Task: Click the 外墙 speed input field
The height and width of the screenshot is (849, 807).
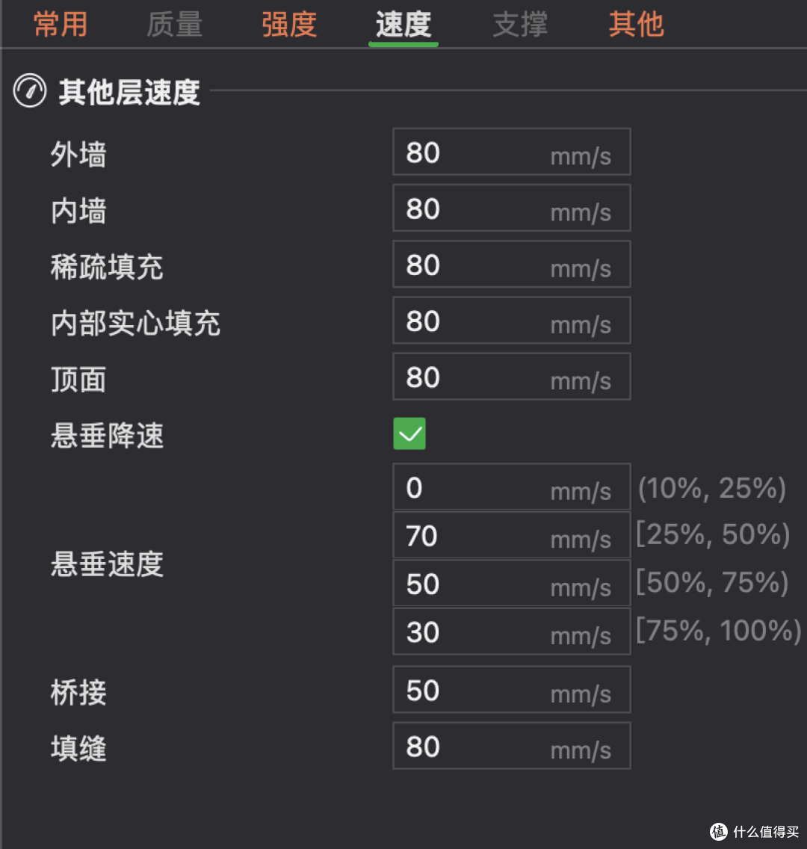Action: pyautogui.click(x=512, y=152)
